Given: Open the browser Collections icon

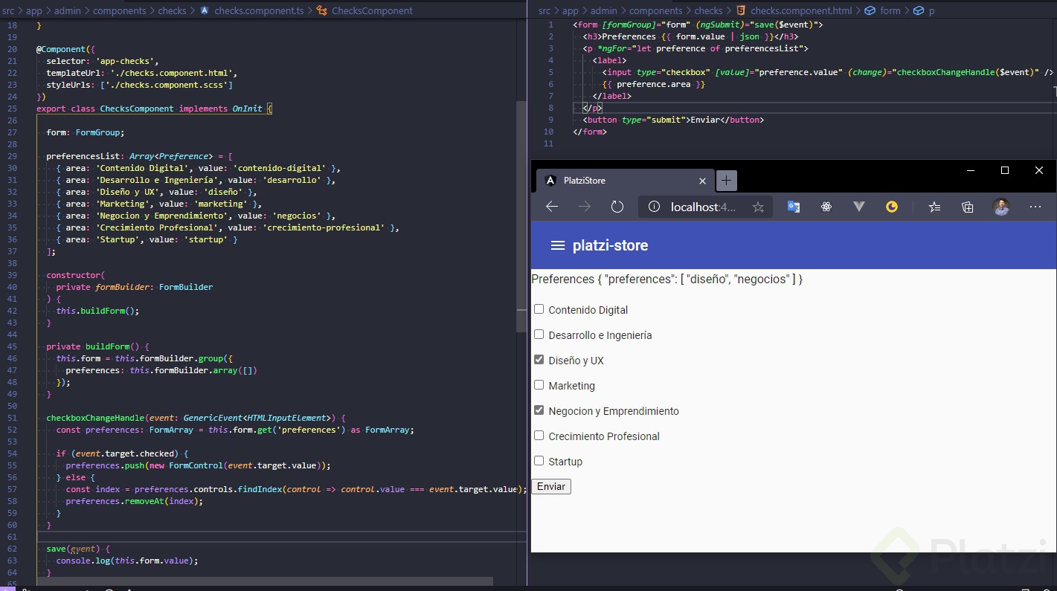Looking at the screenshot, I should coord(967,207).
